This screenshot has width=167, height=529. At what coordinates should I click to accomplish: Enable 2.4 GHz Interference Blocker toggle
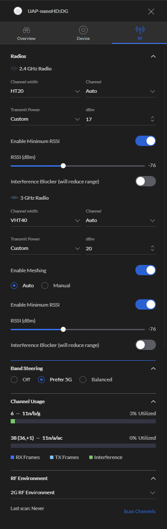click(x=146, y=181)
